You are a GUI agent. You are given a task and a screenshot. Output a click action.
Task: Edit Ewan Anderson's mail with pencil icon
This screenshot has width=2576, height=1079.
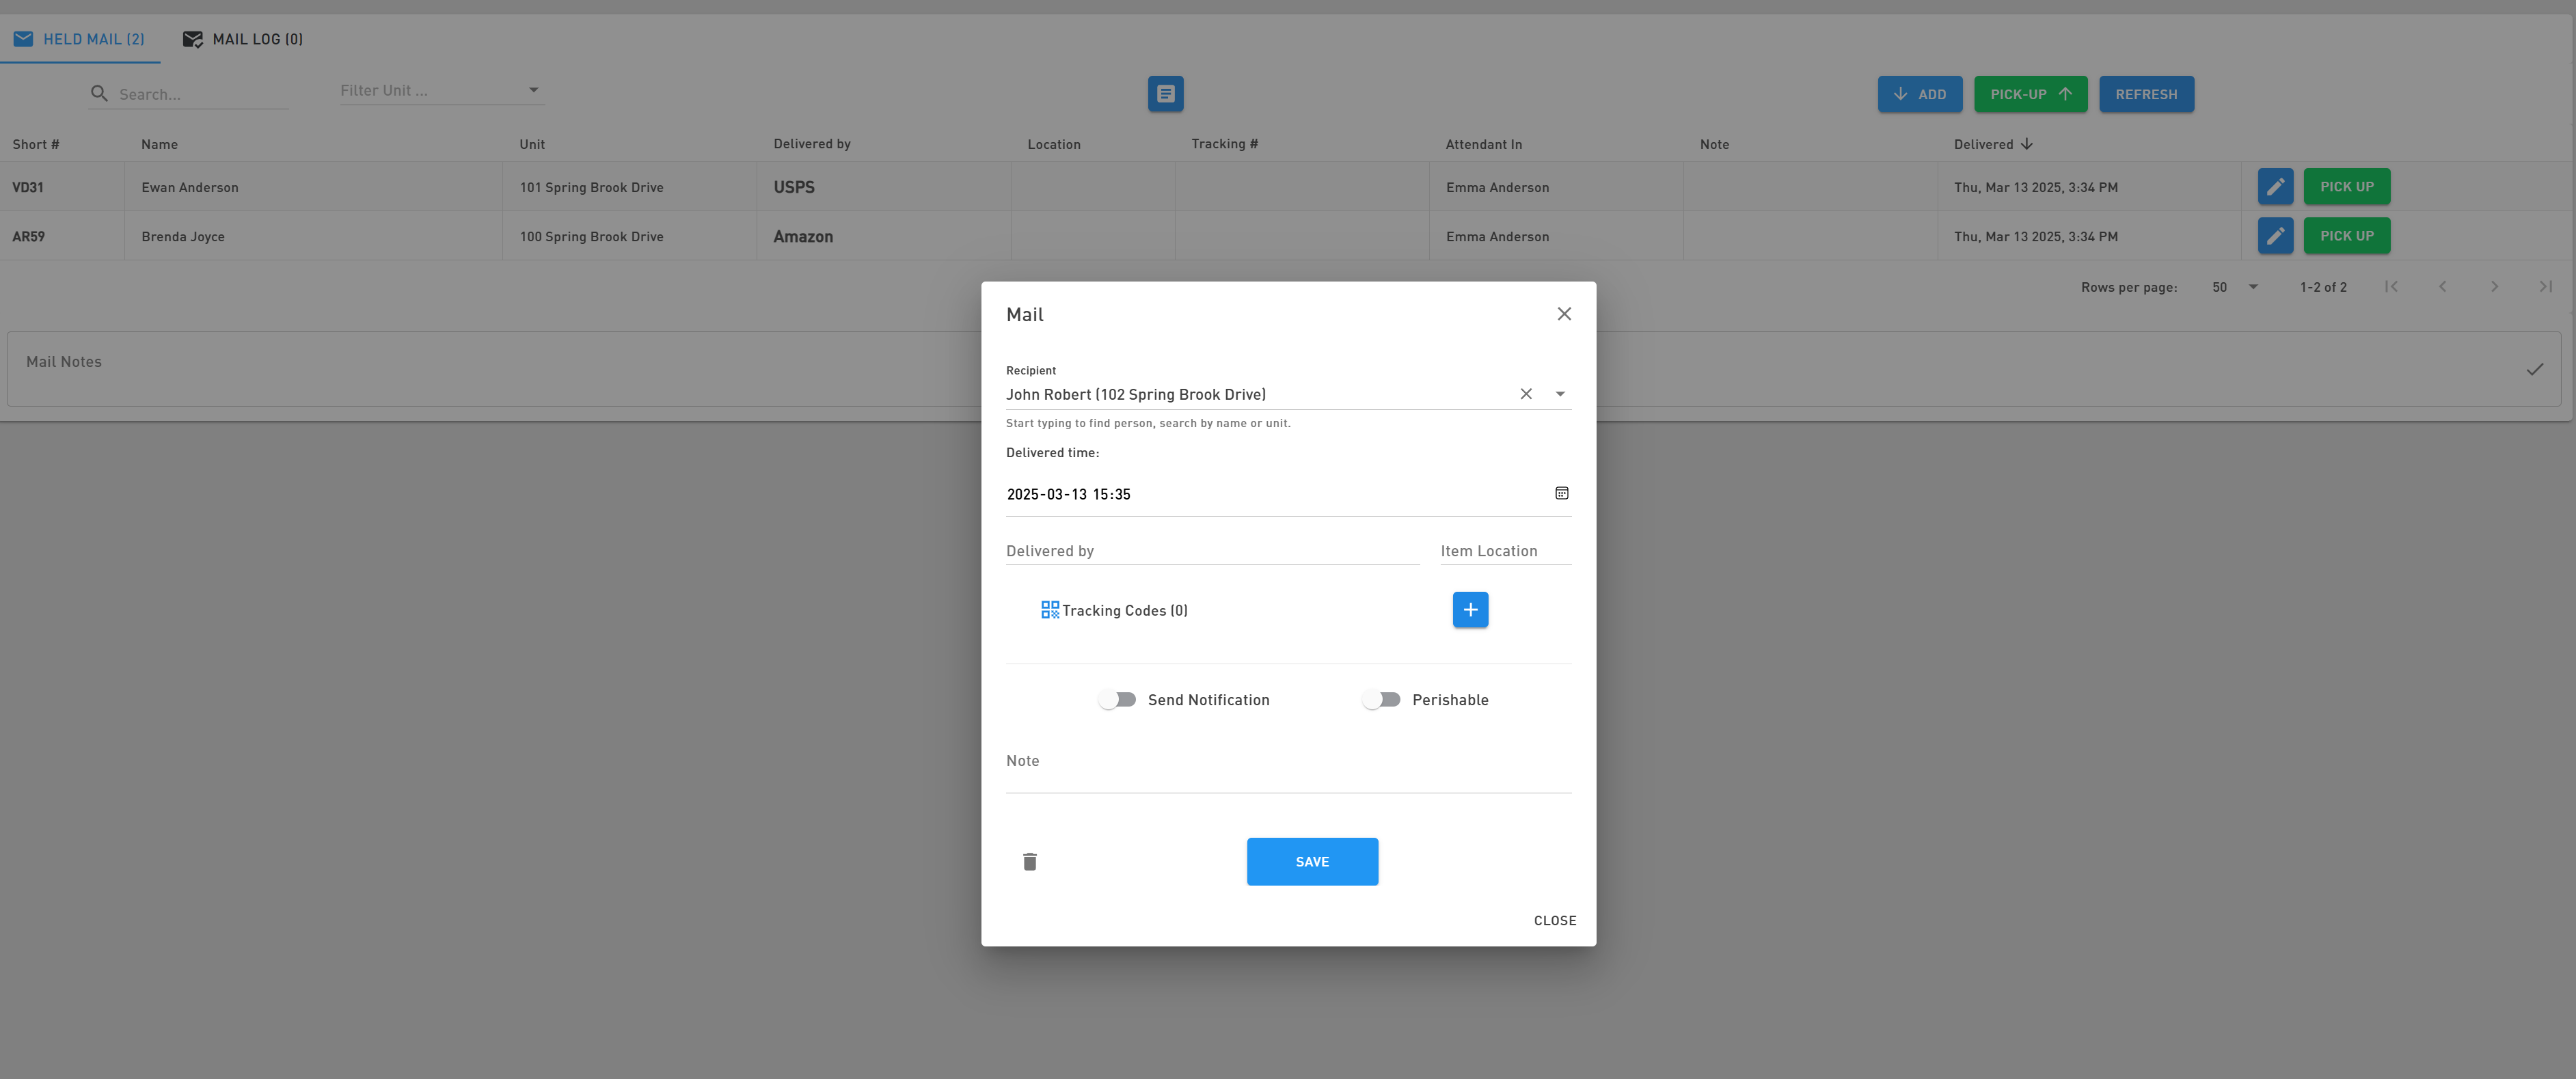pos(2275,186)
